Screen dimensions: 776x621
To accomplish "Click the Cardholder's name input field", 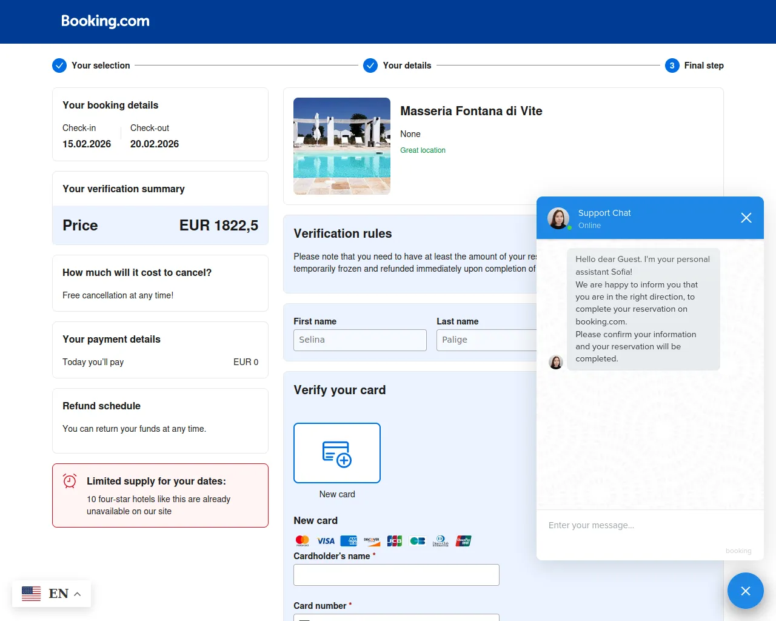I will (x=396, y=575).
